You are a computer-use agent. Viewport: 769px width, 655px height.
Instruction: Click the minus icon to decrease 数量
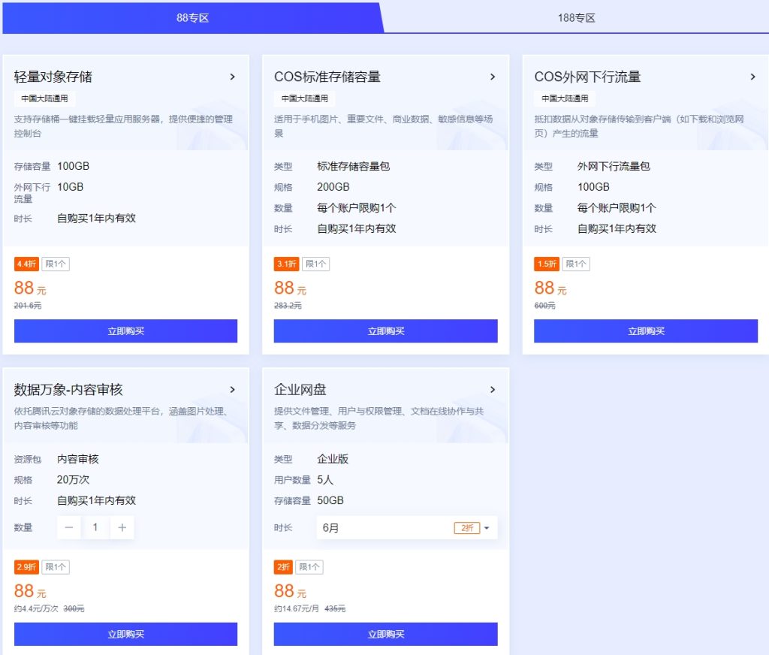[68, 527]
